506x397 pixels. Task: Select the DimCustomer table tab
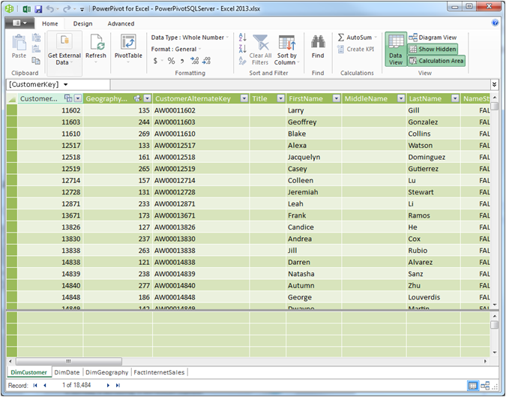point(28,372)
